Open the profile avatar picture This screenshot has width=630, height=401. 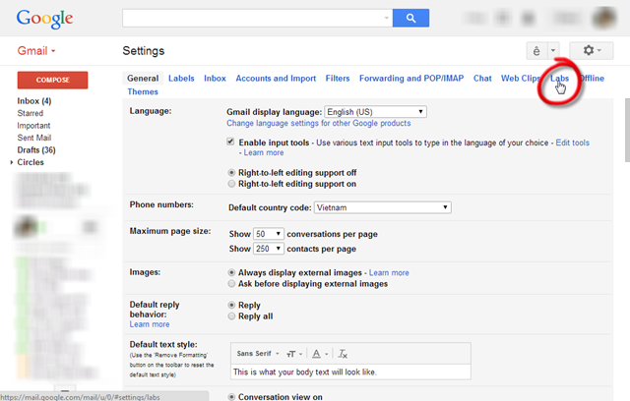(x=603, y=18)
